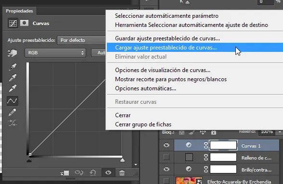
Task: Click the K channel slider handle
Action: 188,2
